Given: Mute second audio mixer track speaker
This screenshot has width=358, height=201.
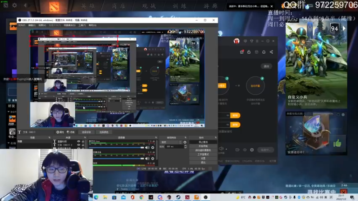Looking at the screenshot, I should coord(147,159).
